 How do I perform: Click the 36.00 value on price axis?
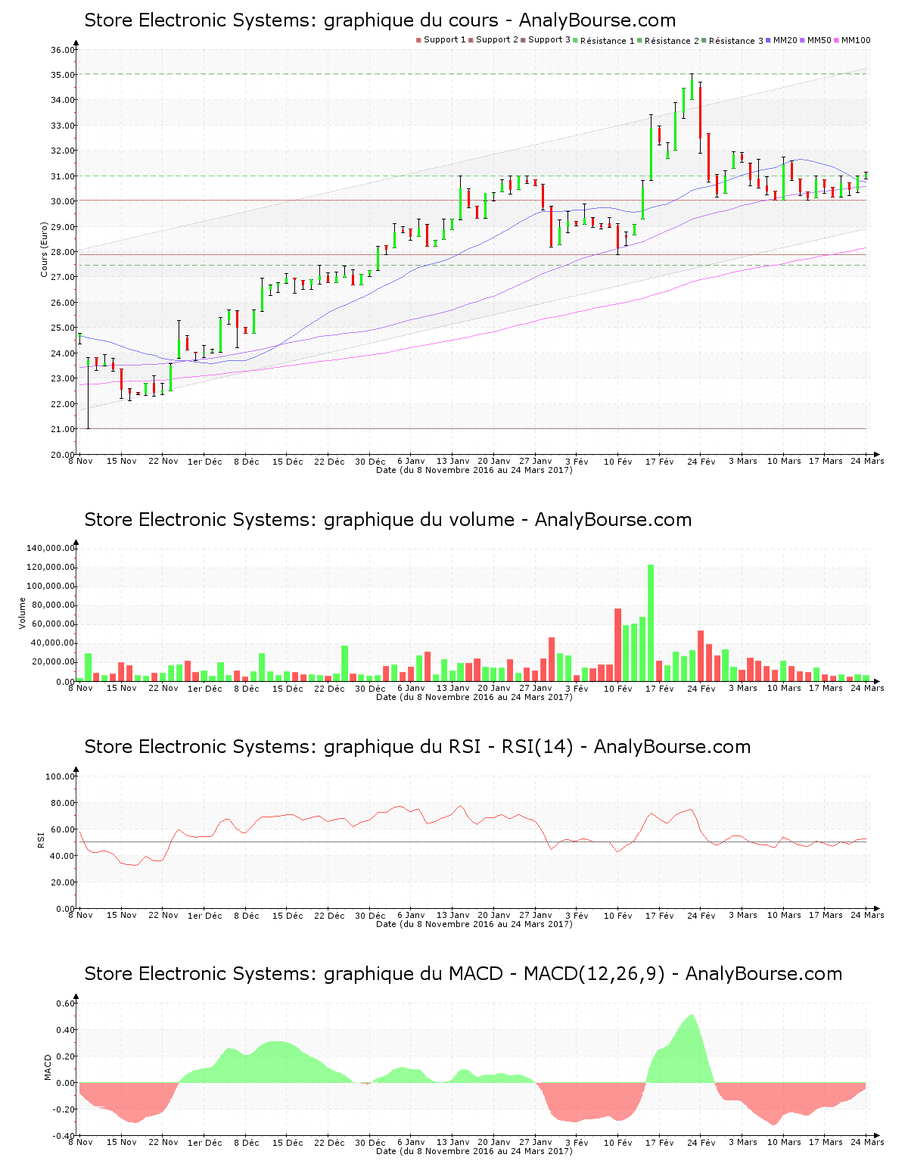(x=63, y=50)
